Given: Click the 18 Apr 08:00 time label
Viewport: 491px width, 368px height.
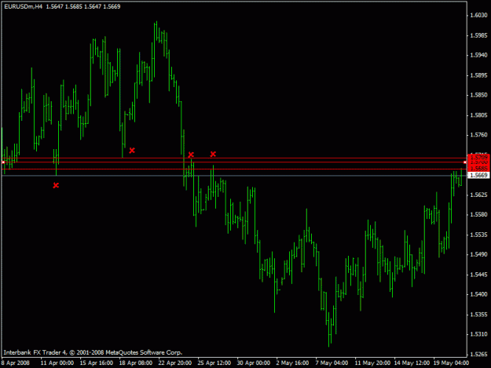Looking at the screenshot, I should tap(136, 363).
